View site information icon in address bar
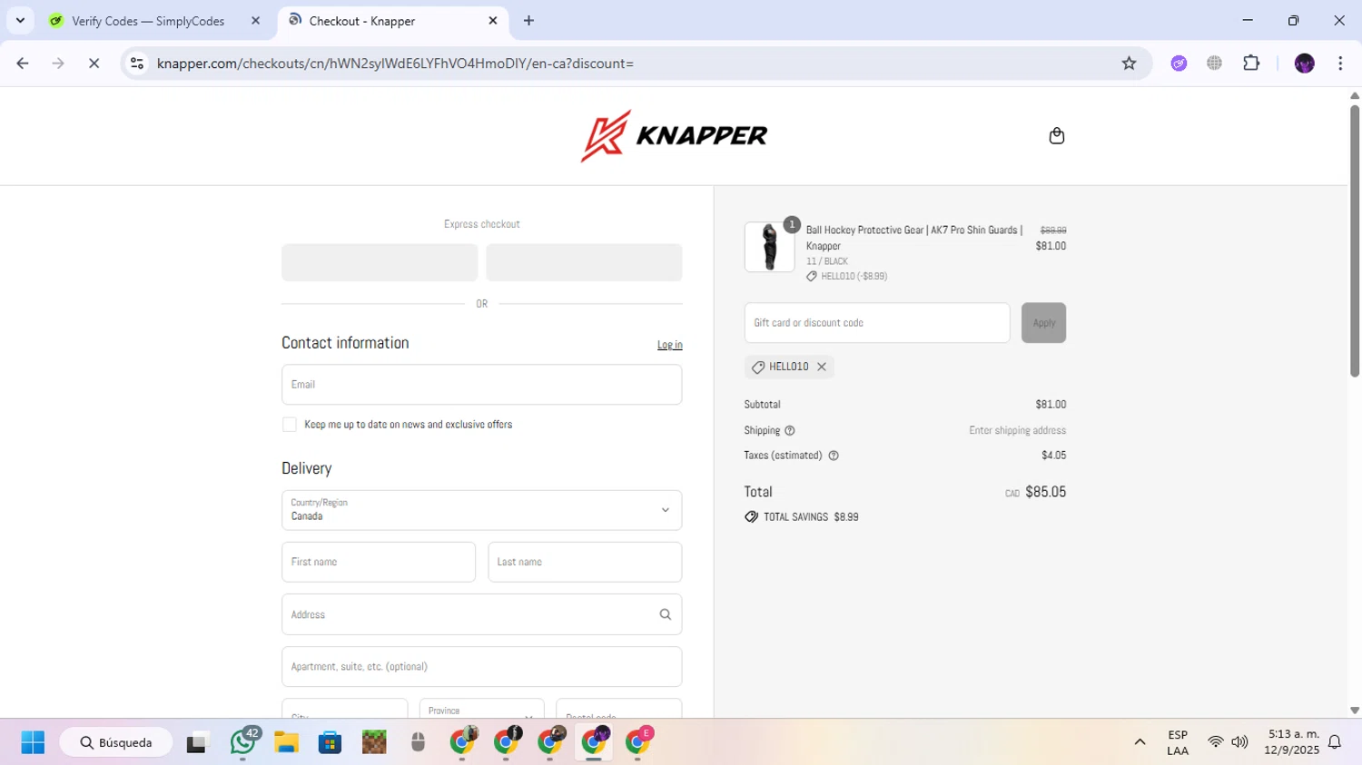The width and height of the screenshot is (1362, 765). pyautogui.click(x=137, y=64)
